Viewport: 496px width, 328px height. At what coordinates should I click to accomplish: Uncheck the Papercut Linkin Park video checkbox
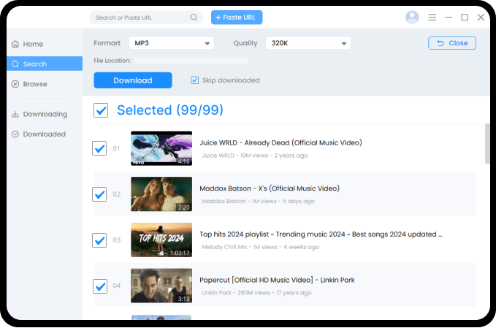pyautogui.click(x=100, y=286)
